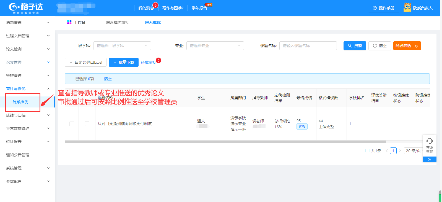Viewport: 442px width, 202px height.
Task: Open the 待我审批 link
Action: [x=149, y=62]
